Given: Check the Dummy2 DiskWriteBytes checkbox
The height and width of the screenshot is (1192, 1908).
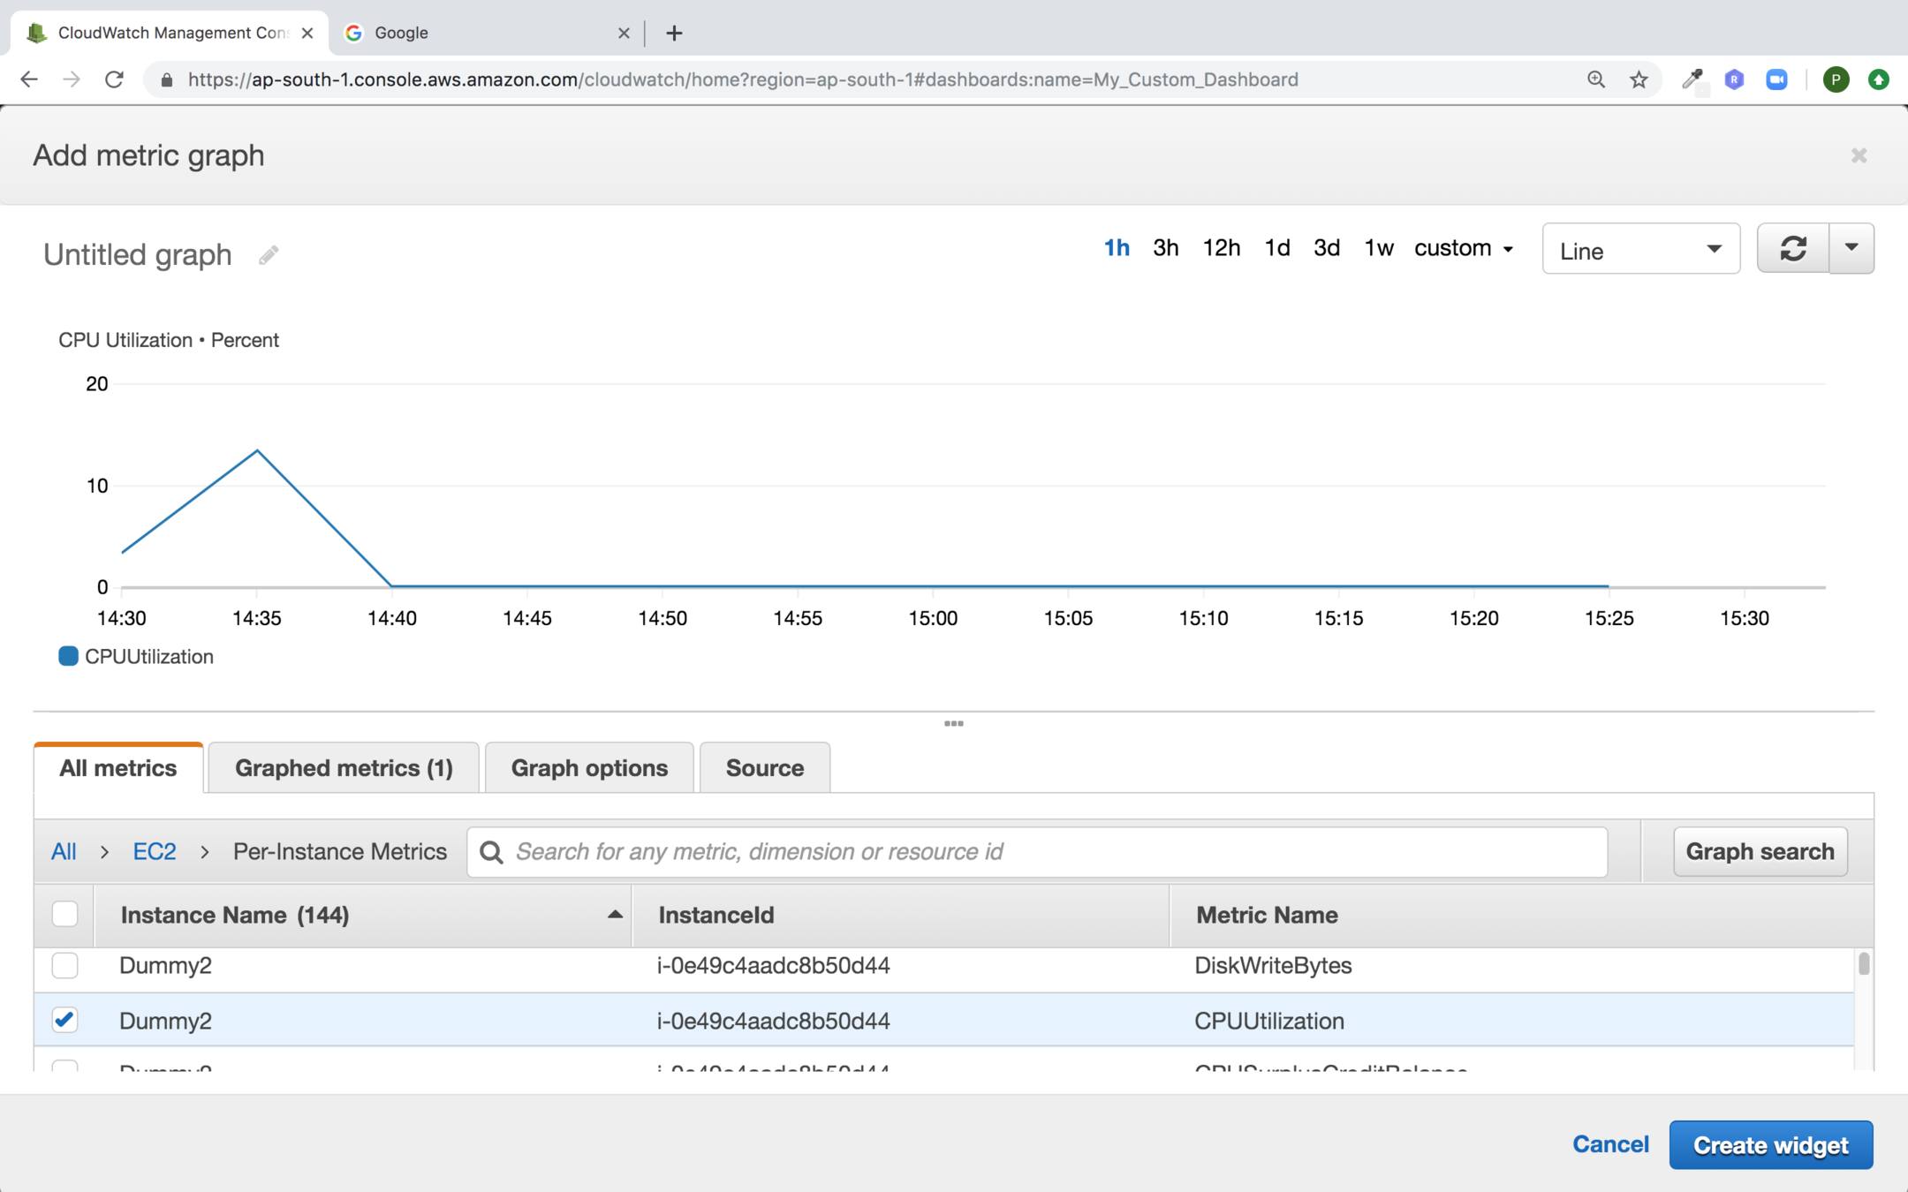Looking at the screenshot, I should click(x=64, y=965).
